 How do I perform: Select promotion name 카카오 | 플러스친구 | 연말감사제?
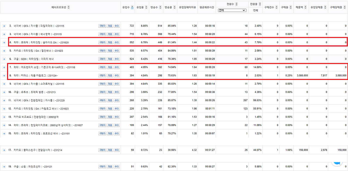click(x=38, y=150)
